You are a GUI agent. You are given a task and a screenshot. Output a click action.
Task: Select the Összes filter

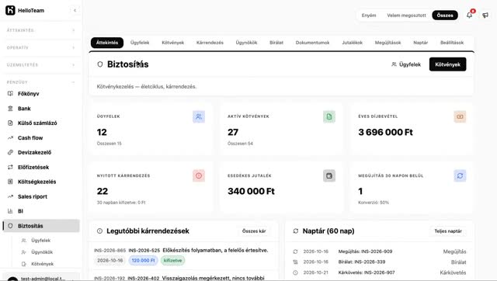click(445, 16)
